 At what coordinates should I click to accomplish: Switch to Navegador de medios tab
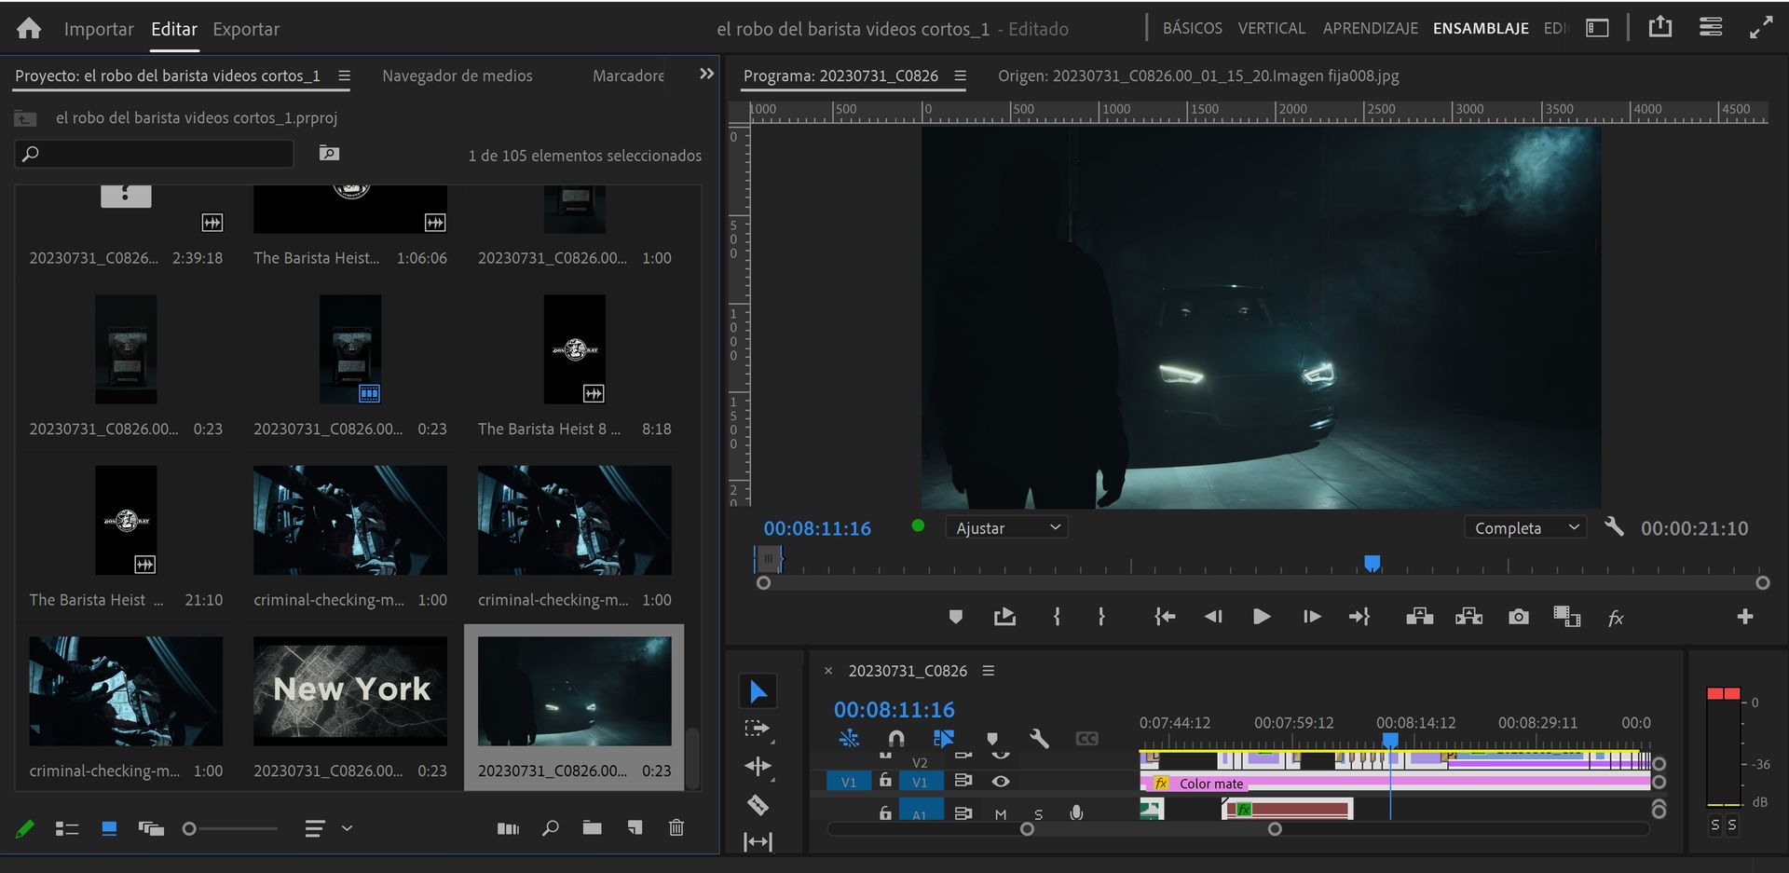point(457,75)
